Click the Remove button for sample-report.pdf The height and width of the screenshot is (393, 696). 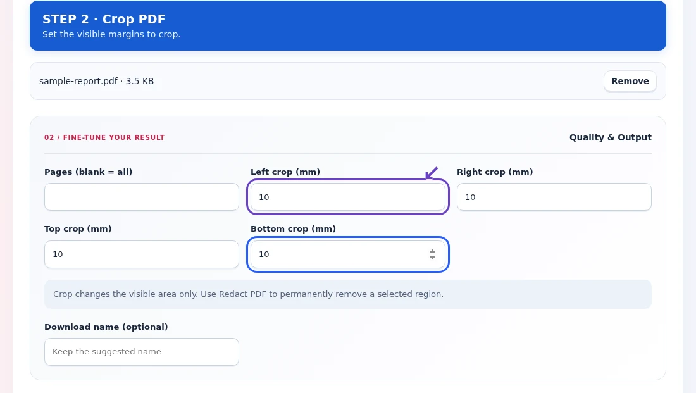click(630, 81)
